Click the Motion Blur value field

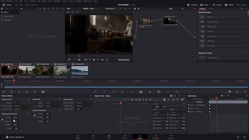(79, 109)
